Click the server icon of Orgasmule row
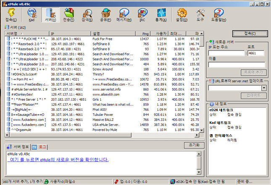The height and width of the screenshot is (185, 271). pyautogui.click(x=8, y=130)
